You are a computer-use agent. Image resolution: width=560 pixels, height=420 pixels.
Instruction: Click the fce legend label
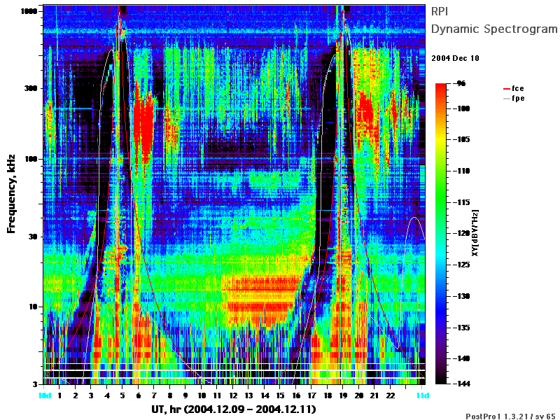[x=518, y=88]
